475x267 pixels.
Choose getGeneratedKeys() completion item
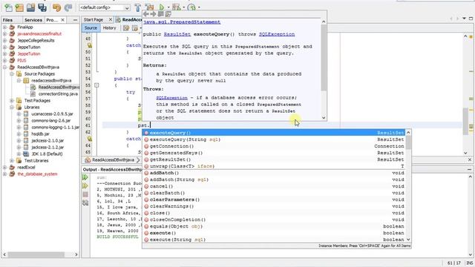tap(275, 153)
